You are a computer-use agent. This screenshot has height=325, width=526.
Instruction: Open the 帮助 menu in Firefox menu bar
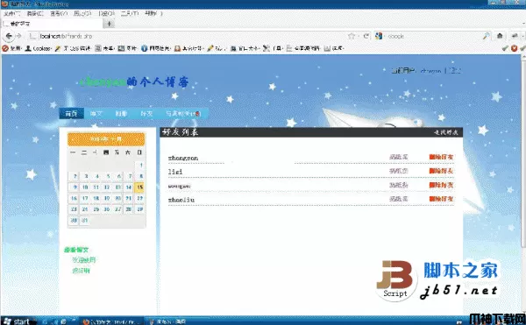tap(153, 13)
